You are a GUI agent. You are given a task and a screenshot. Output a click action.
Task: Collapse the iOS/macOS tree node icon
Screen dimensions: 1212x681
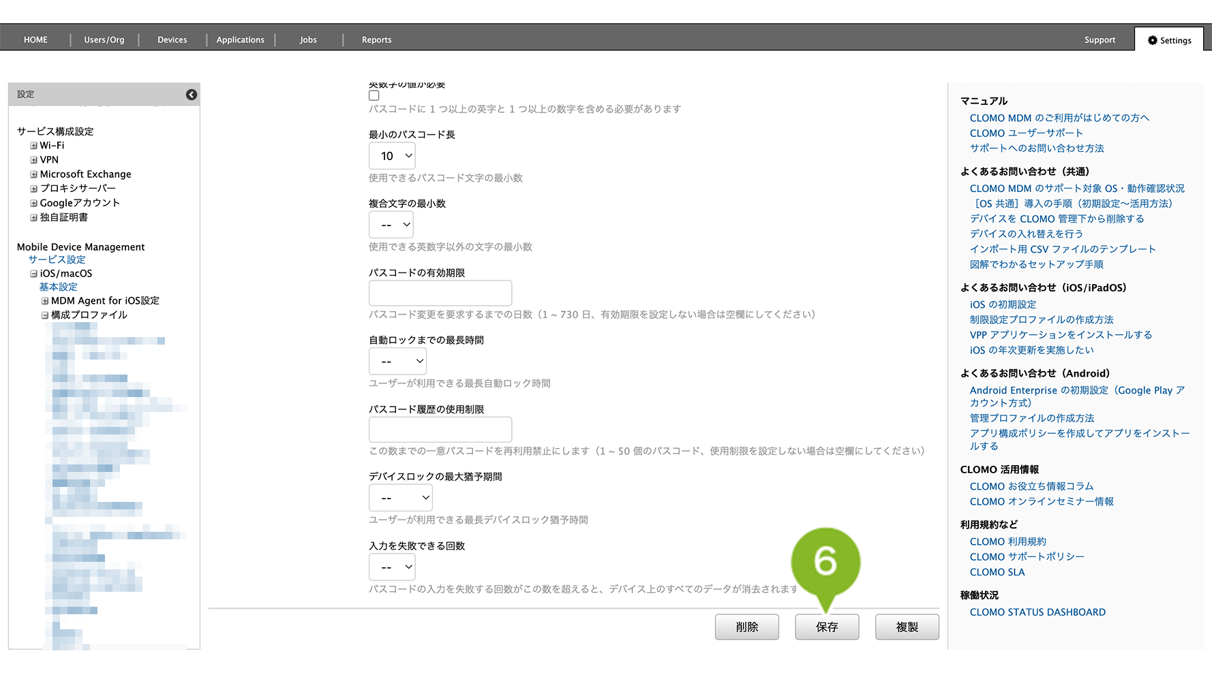click(33, 274)
